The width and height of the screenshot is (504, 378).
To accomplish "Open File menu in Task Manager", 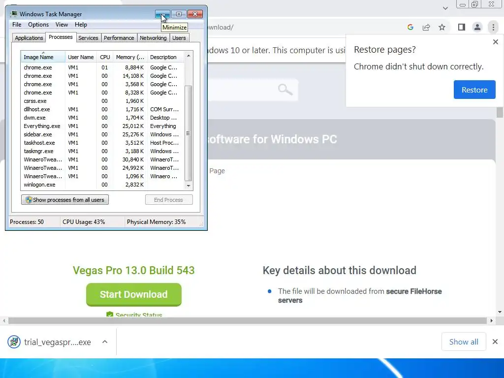I will [17, 25].
